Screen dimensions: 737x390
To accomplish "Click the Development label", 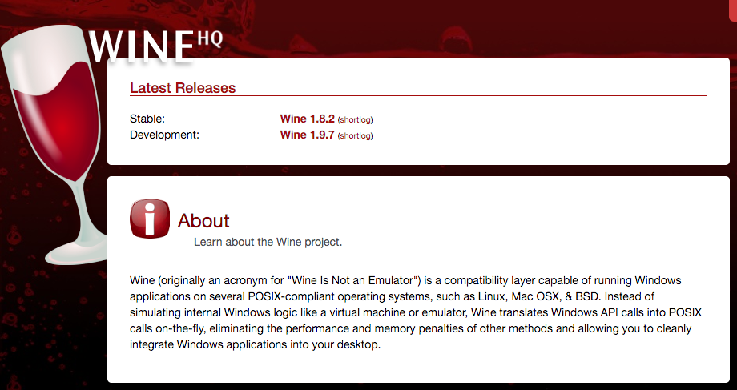I will (x=164, y=135).
